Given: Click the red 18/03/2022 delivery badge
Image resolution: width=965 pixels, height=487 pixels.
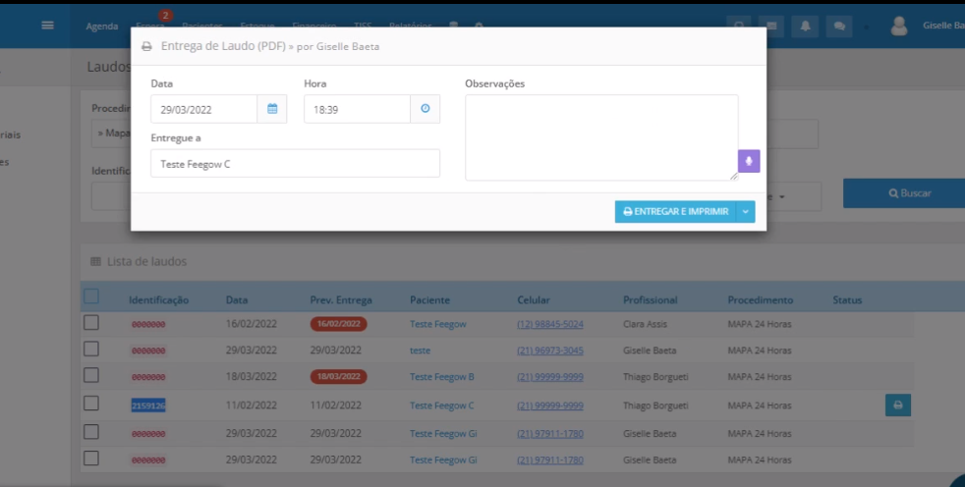Looking at the screenshot, I should pyautogui.click(x=338, y=377).
